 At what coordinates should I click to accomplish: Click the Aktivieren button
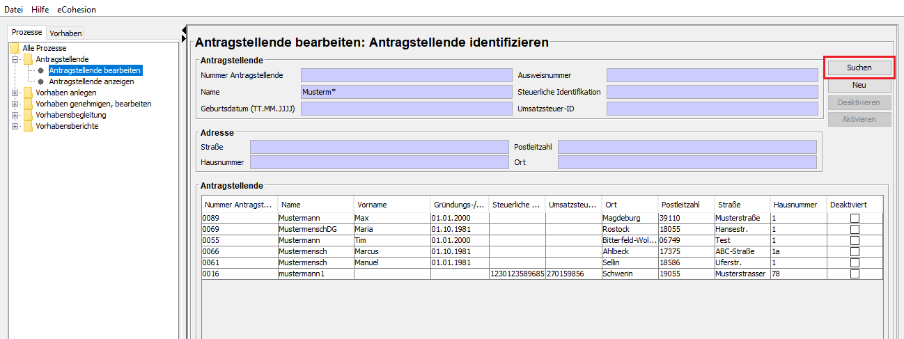point(859,119)
